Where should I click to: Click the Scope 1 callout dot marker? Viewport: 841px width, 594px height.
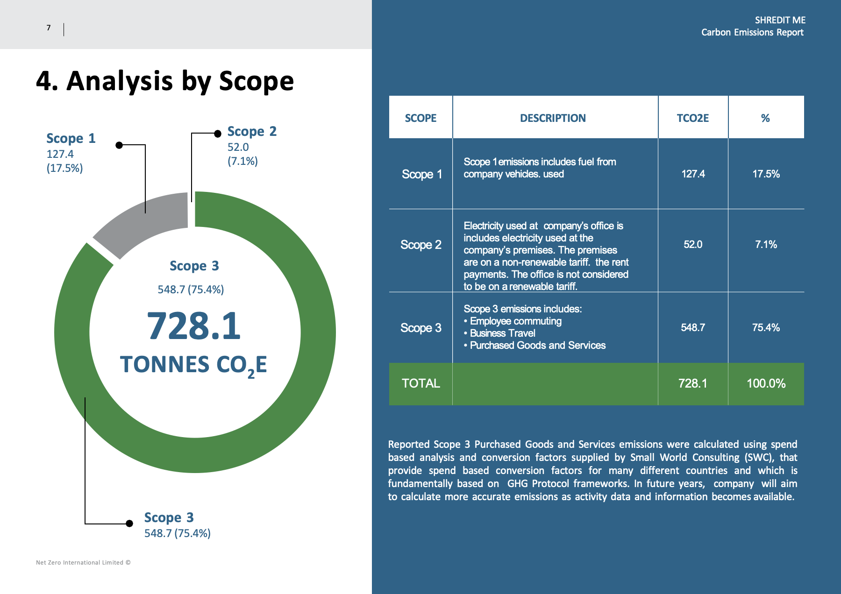click(119, 145)
